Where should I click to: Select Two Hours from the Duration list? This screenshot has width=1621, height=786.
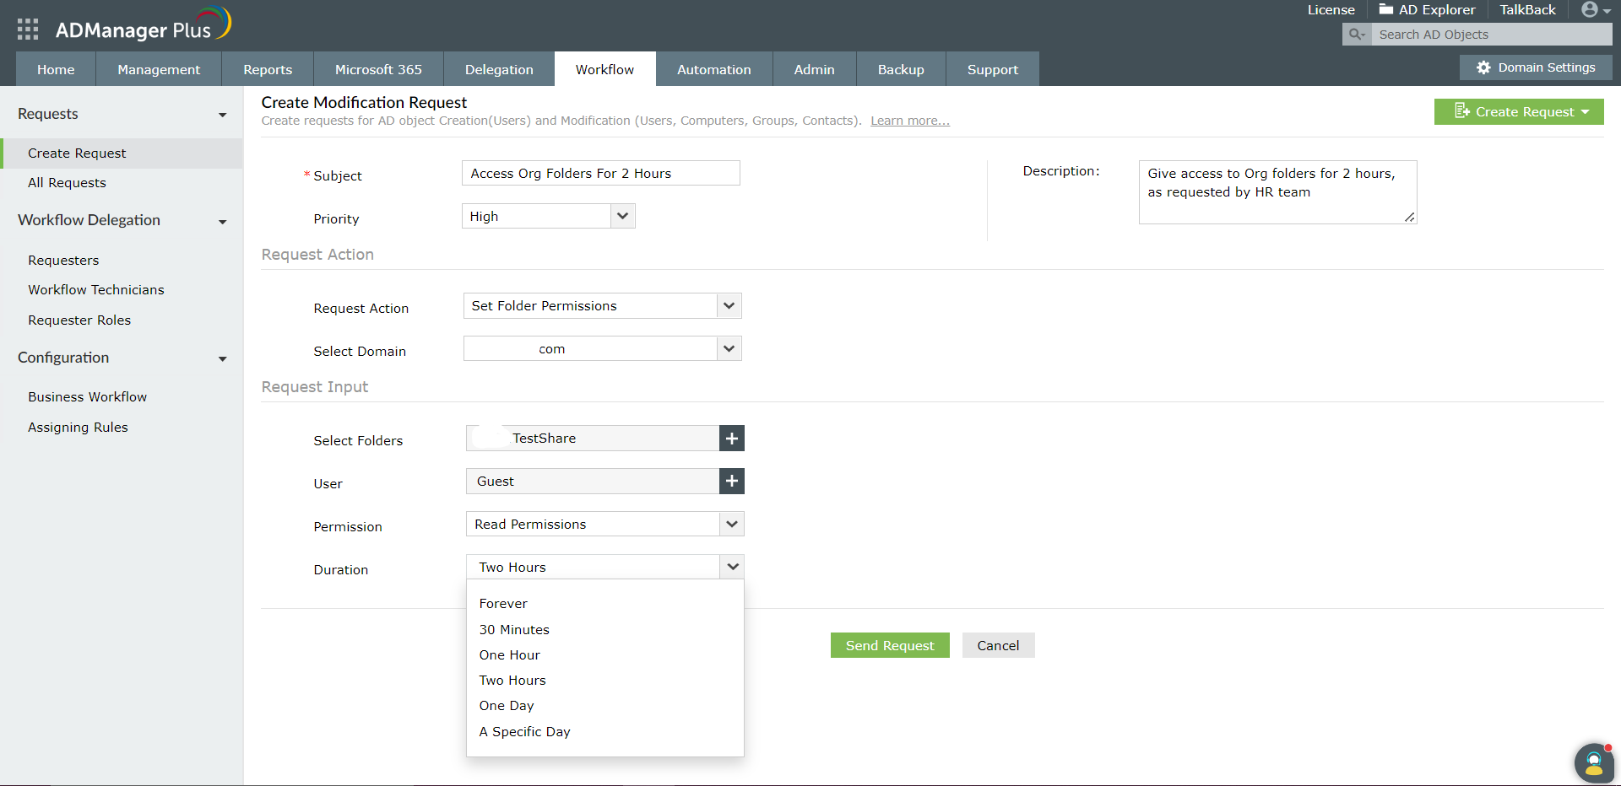coord(512,680)
